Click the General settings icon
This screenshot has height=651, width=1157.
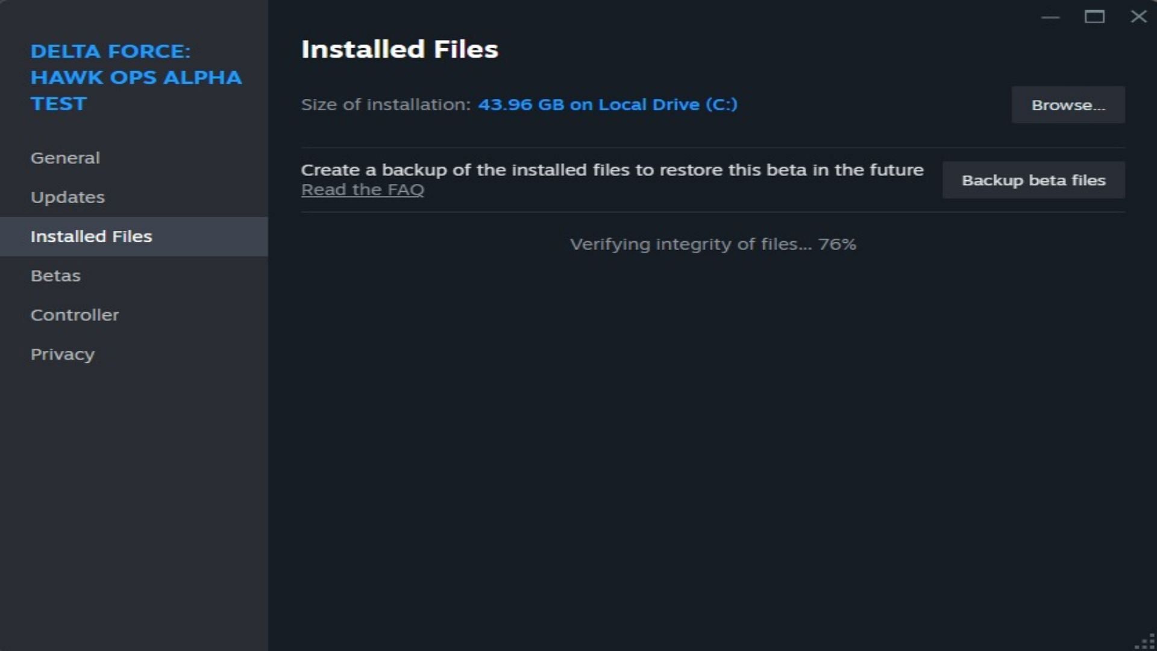64,157
